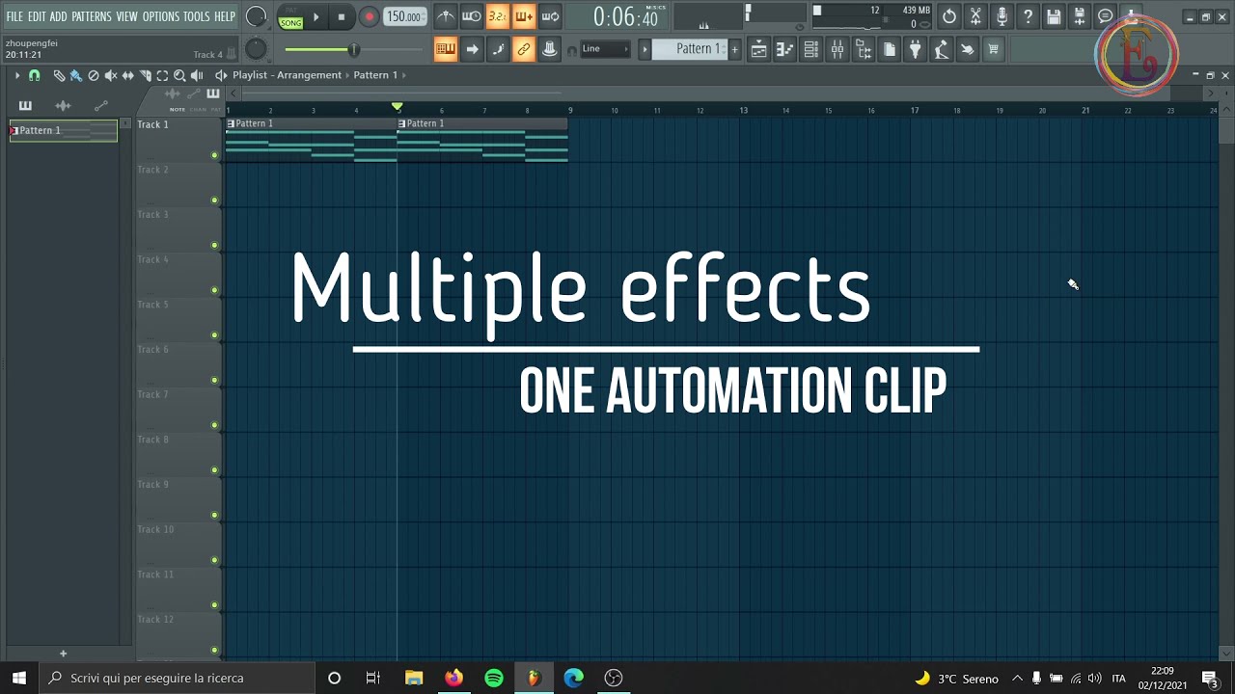Toggle PAT/SONG mode switch
Image resolution: width=1235 pixels, height=694 pixels.
[290, 17]
